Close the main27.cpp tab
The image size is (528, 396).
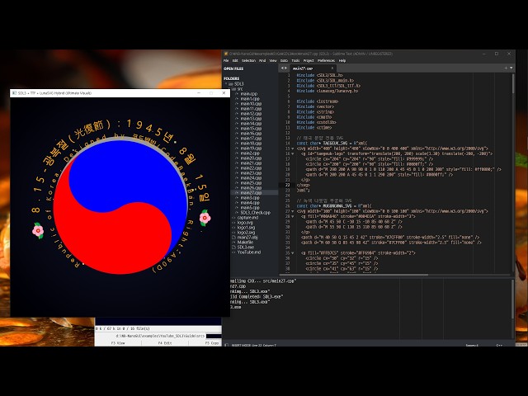click(332, 68)
